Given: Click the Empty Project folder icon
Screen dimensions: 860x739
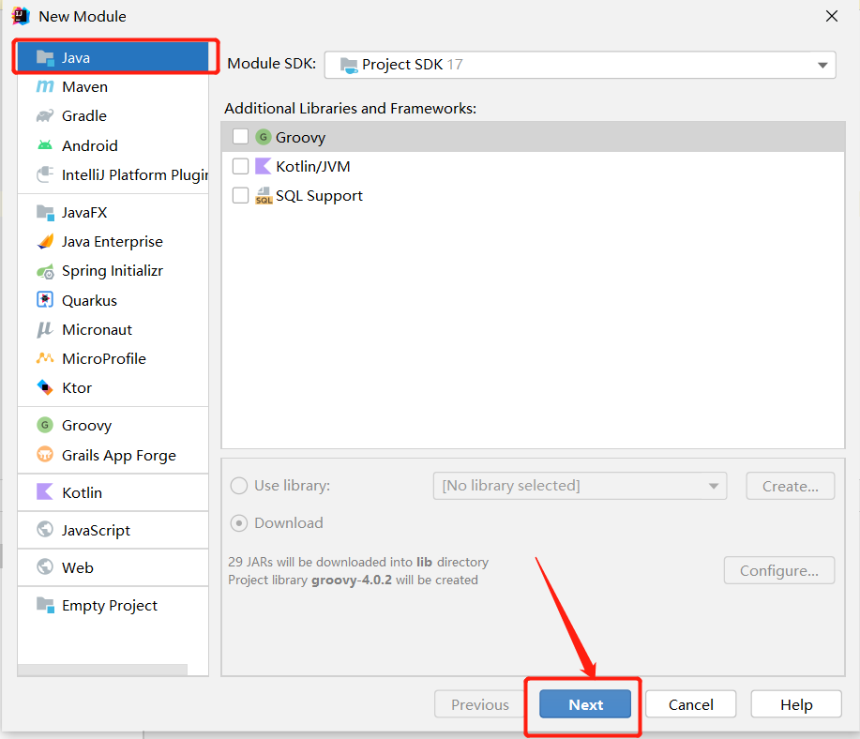Looking at the screenshot, I should (x=45, y=605).
